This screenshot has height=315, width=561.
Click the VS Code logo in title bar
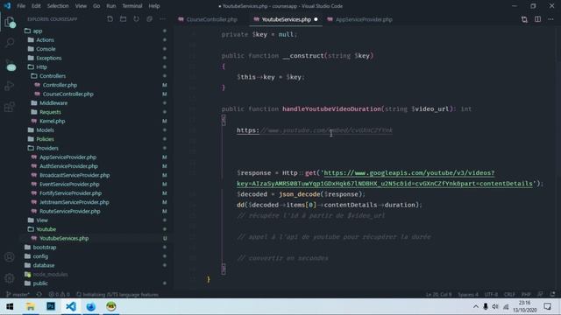click(7, 6)
